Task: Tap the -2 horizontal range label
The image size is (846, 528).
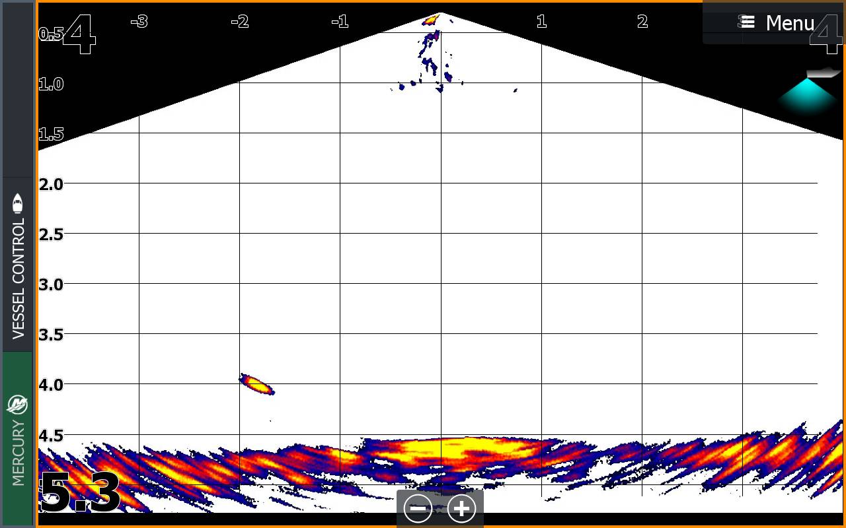Action: tap(239, 22)
